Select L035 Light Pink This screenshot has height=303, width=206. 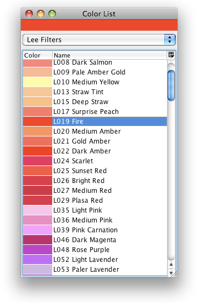(x=95, y=210)
